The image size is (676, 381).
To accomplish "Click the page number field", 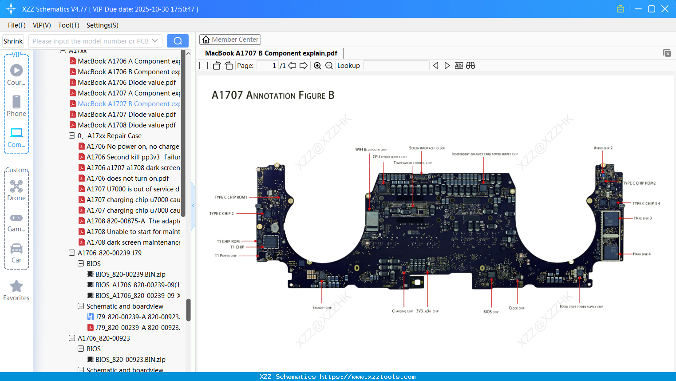I will pyautogui.click(x=267, y=66).
